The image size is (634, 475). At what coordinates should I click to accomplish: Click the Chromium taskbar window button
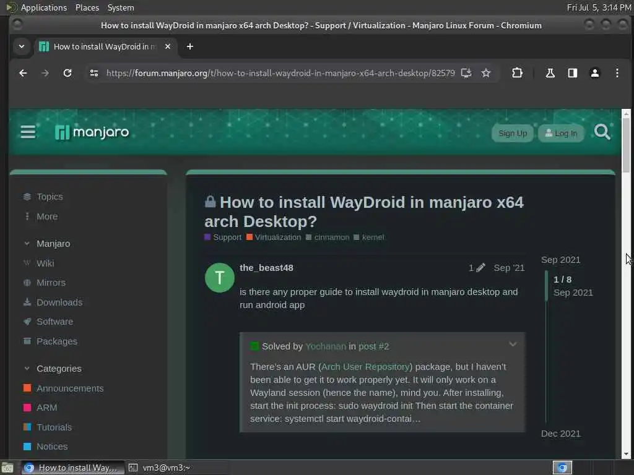[72, 468]
